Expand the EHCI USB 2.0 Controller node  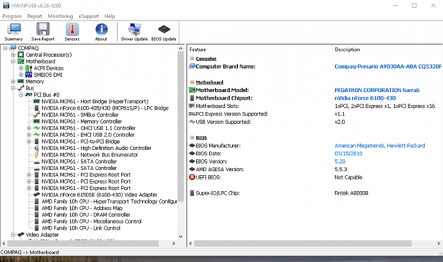29,135
